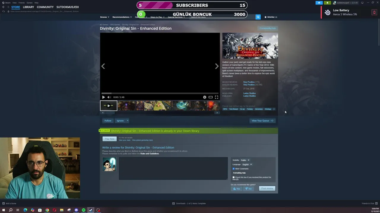
Task: Click Play Now button
Action: point(110,139)
